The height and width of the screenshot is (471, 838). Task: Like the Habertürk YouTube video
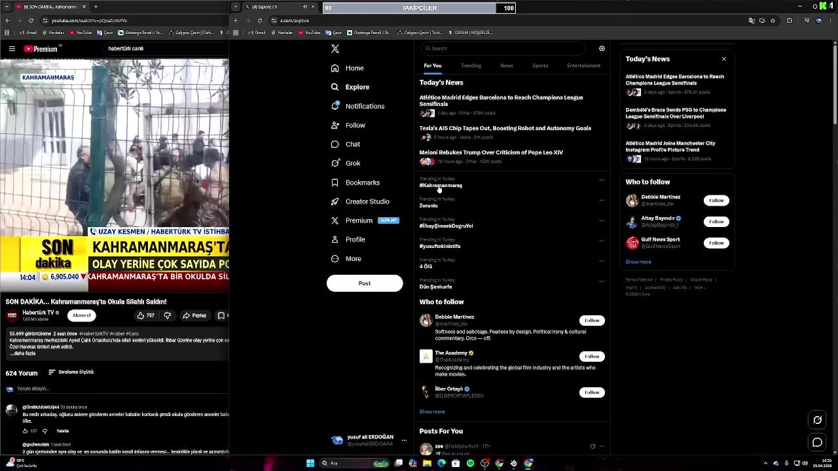point(145,315)
